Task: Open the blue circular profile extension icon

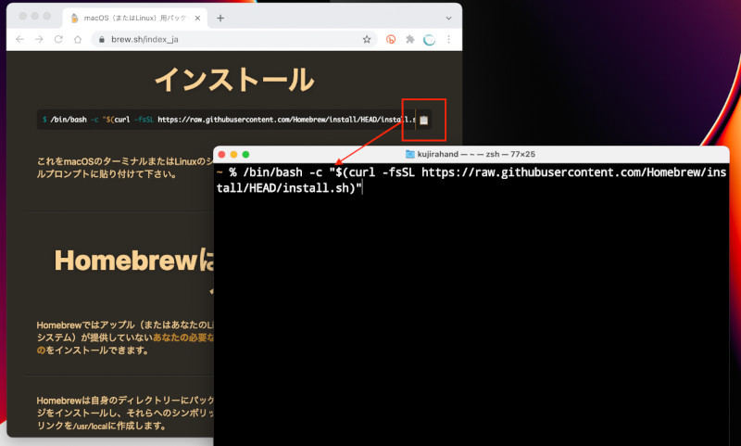Action: coord(429,40)
